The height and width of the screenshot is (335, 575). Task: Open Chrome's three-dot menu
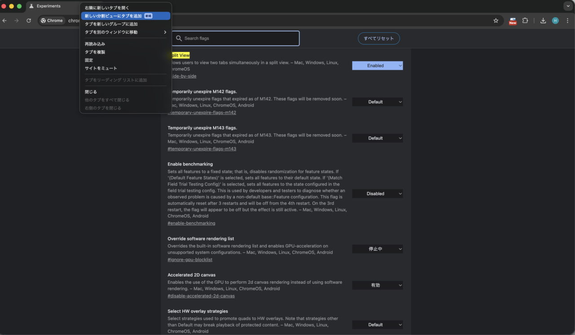[568, 21]
